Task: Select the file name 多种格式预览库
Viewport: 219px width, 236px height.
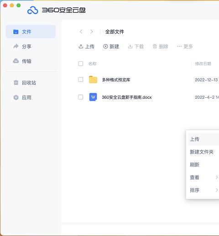Action: tap(116, 80)
